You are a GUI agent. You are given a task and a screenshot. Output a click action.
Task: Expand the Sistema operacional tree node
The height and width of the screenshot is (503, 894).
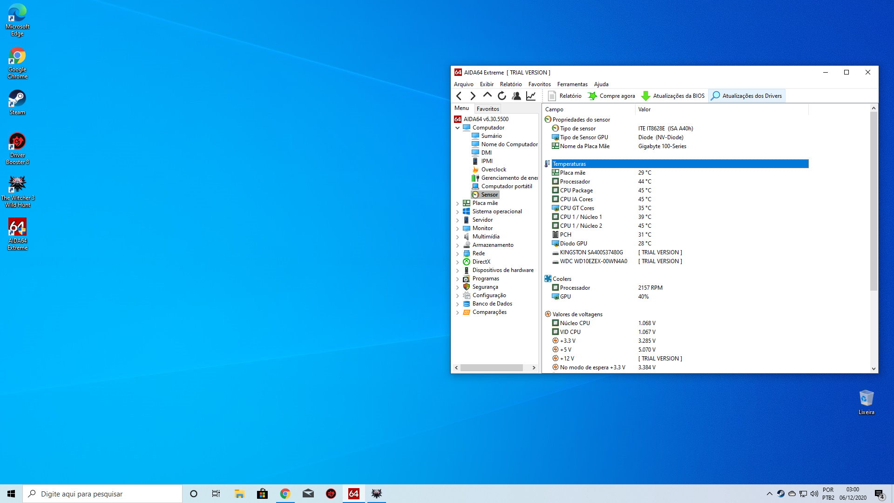point(457,212)
